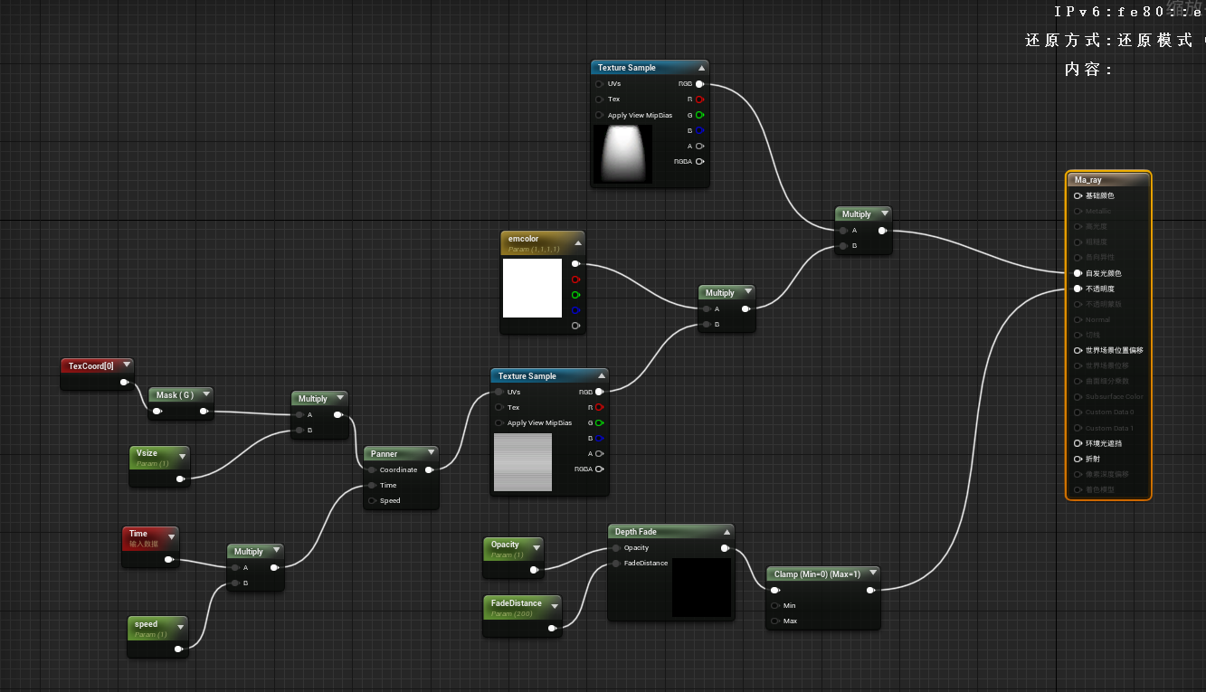Click FadeDistance parameter node output pin

click(552, 627)
